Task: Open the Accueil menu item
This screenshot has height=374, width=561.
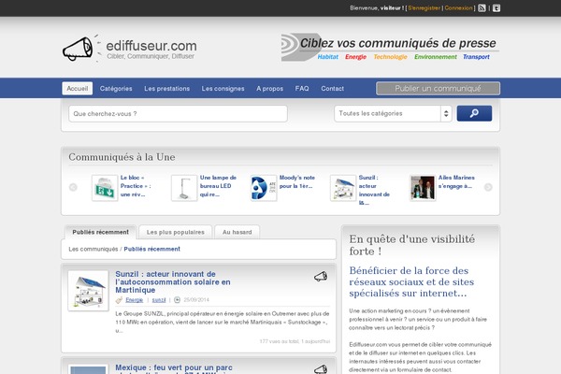Action: pyautogui.click(x=78, y=89)
